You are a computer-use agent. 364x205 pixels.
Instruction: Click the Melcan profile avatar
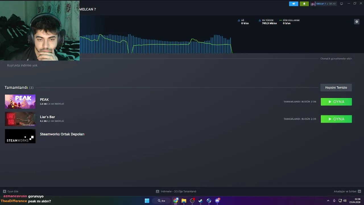(313, 4)
